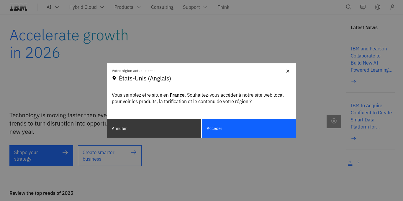Expand the Products dropdown
Image resolution: width=403 pixels, height=201 pixels.
point(127,7)
